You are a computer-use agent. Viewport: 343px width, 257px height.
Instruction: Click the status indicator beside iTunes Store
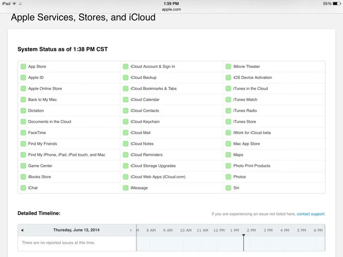pyautogui.click(x=229, y=122)
